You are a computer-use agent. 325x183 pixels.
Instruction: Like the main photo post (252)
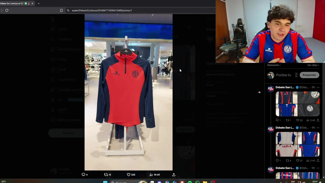[131, 175]
